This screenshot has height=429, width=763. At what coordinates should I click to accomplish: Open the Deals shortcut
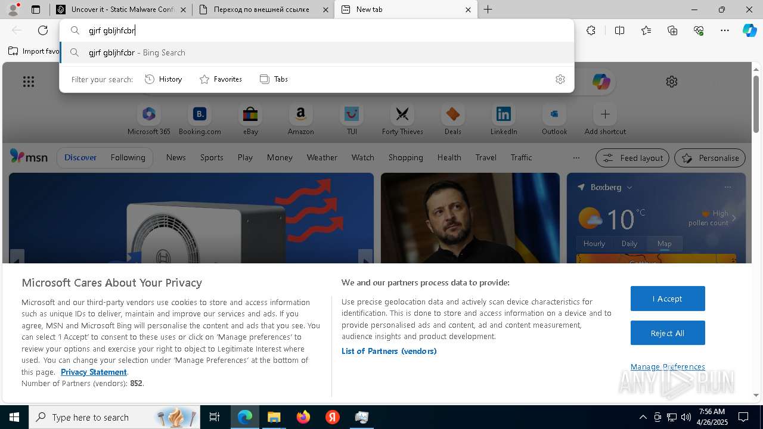[x=453, y=119]
